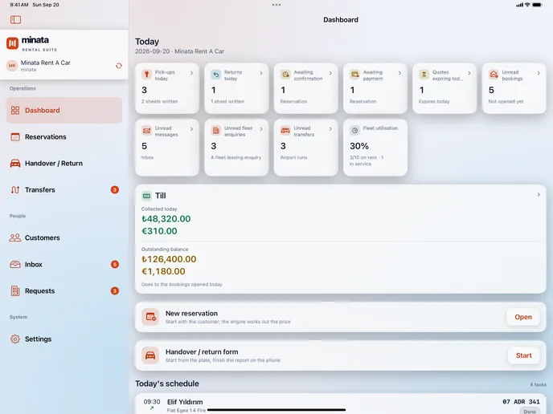Viewport: 553px width, 414px height.
Task: Click collected amount ₺48,320.00
Action: tap(166, 218)
